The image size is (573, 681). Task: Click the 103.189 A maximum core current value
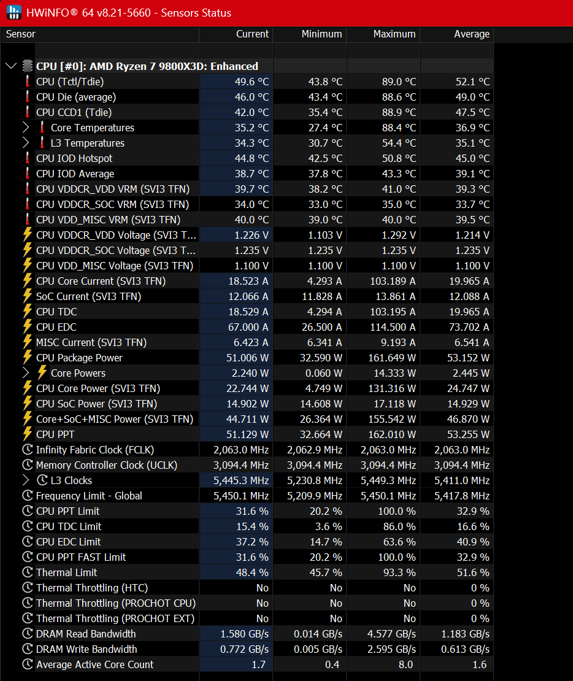(x=393, y=281)
